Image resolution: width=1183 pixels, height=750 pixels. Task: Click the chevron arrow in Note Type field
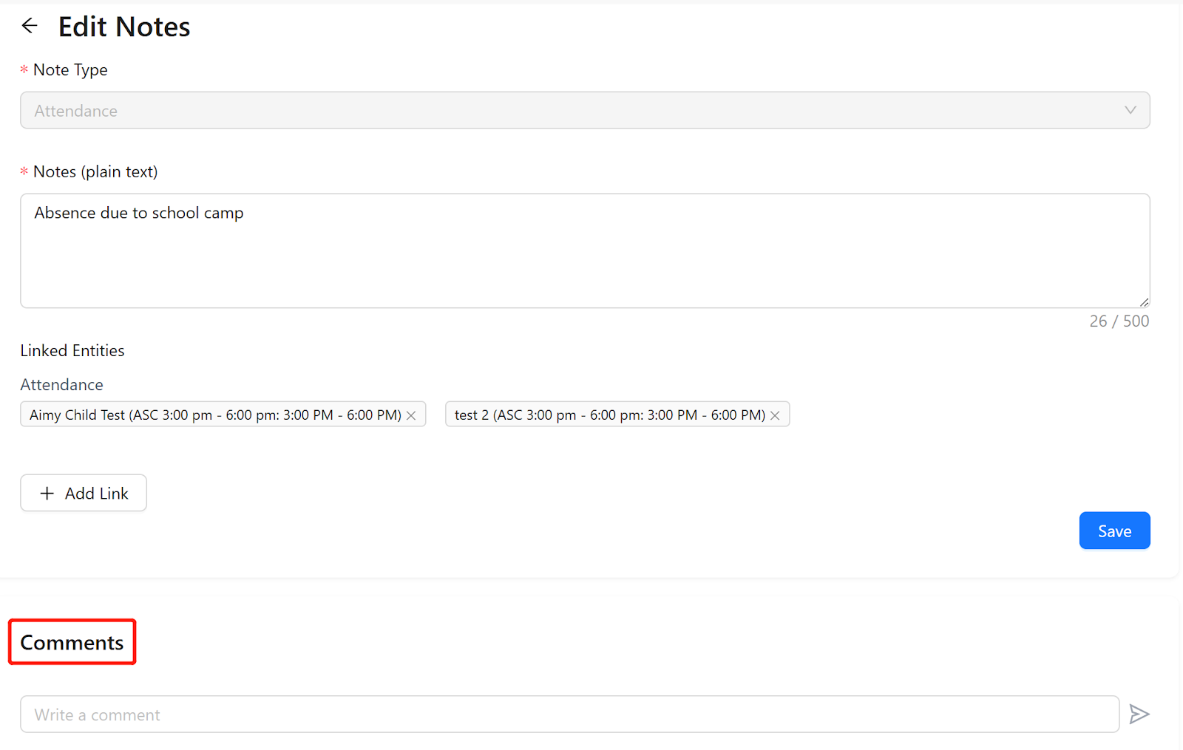(1130, 110)
